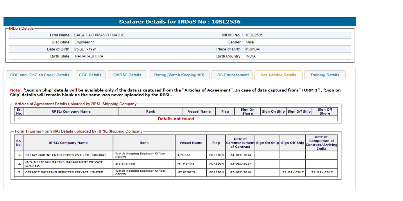This screenshot has height=201, width=403.
Task: Click the Date of Birth value 25-SEP-1991
Action: click(x=85, y=49)
